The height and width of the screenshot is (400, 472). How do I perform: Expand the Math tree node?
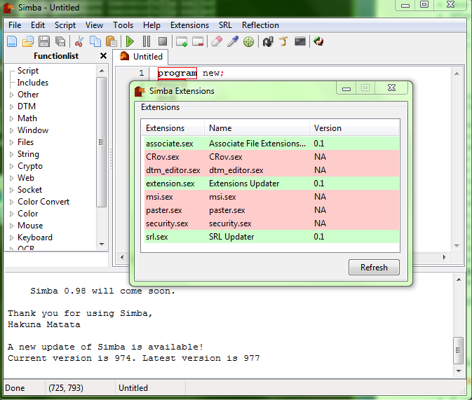pos(11,118)
